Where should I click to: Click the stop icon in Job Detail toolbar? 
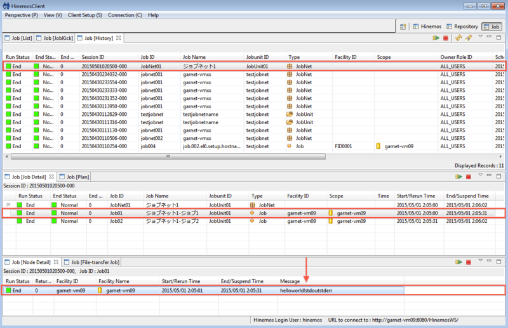pos(469,177)
